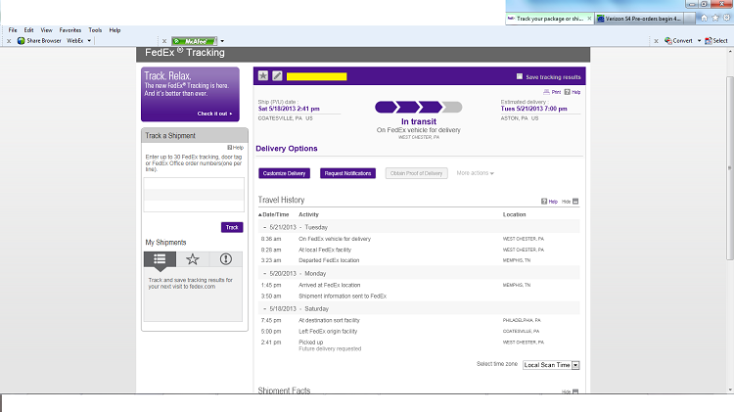734x412 pixels.
Task: Hide the Travel History section
Action: point(570,201)
